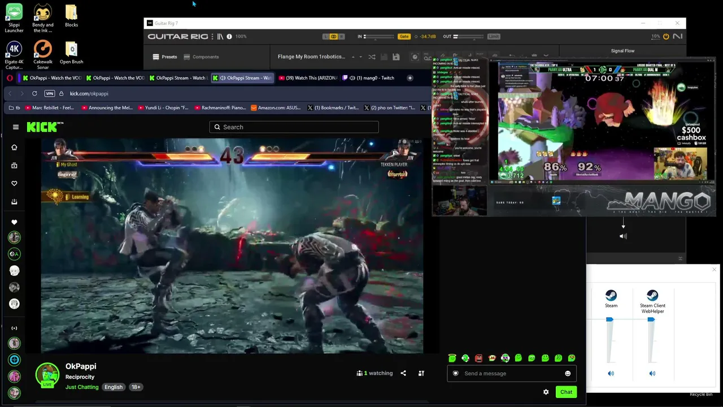Open the Steam app icon in volume mixer

[611, 296]
